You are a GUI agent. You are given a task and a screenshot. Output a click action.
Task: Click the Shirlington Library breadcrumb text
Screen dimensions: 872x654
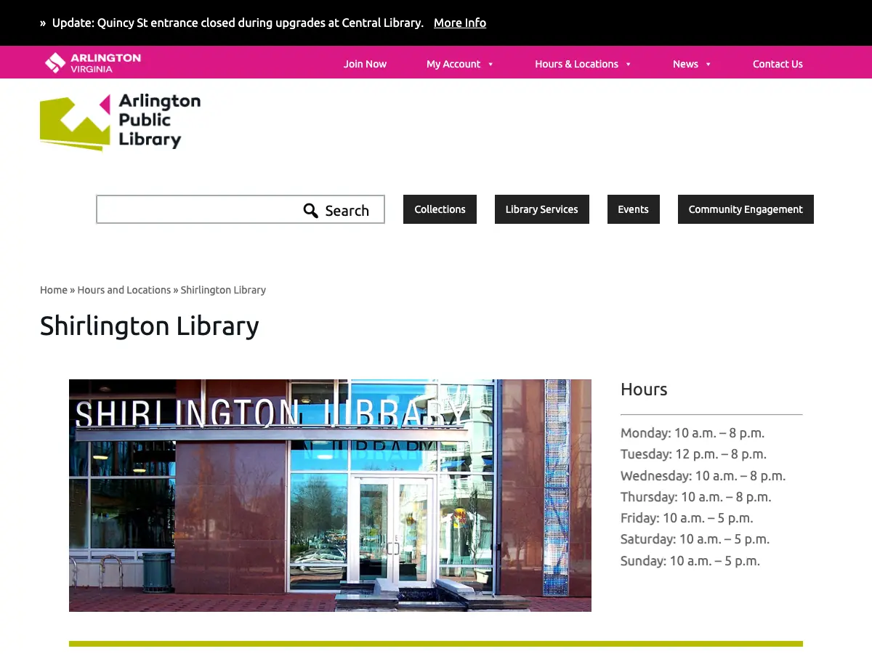coord(223,290)
